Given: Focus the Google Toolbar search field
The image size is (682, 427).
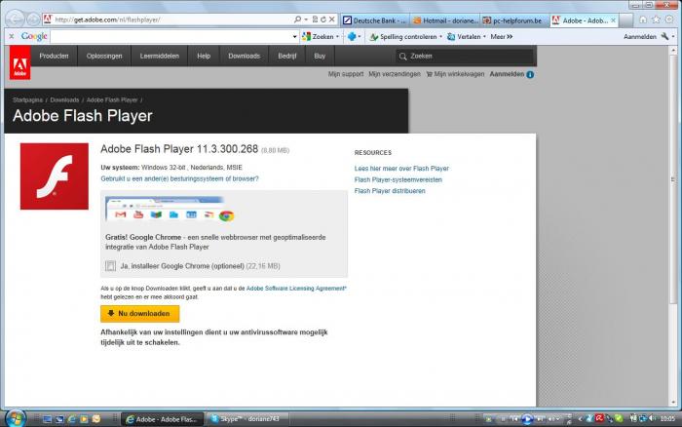Looking at the screenshot, I should (x=170, y=37).
